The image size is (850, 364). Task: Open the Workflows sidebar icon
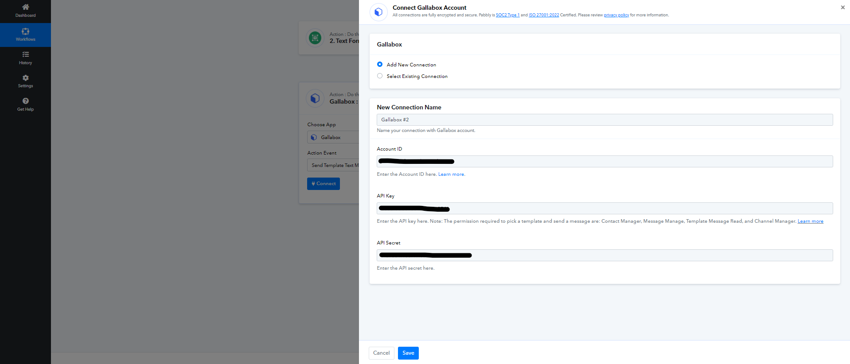[x=25, y=31]
